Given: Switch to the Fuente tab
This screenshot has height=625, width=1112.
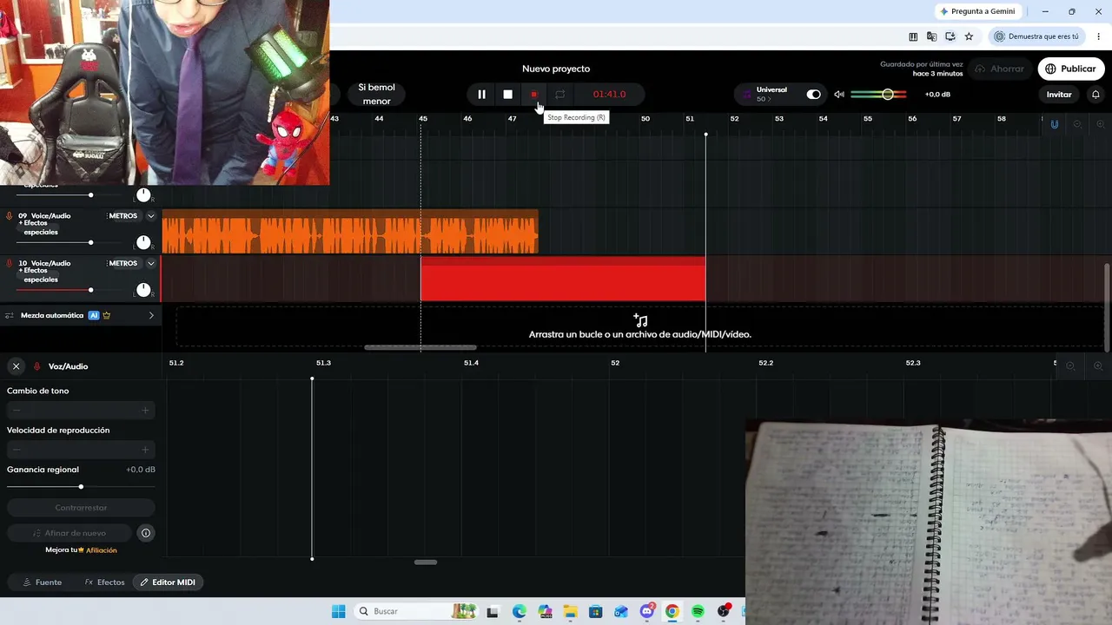Looking at the screenshot, I should coord(43,582).
